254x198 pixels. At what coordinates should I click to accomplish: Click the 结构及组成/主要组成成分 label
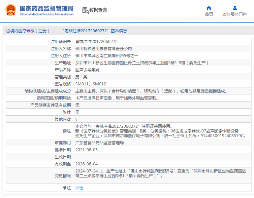click(48, 91)
